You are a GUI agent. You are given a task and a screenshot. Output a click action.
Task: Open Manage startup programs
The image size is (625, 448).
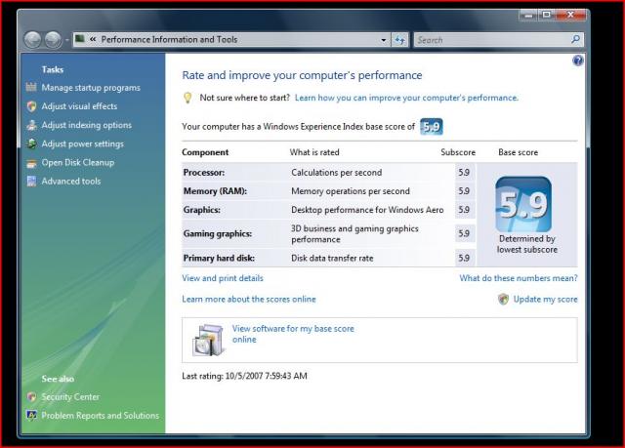coord(91,88)
